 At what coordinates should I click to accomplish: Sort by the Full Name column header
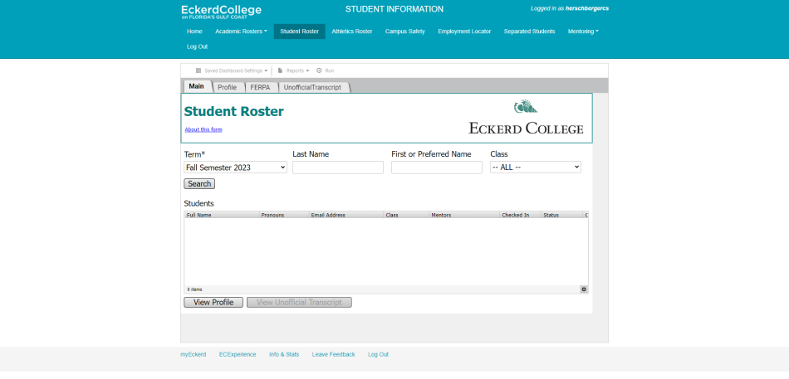[x=221, y=215]
